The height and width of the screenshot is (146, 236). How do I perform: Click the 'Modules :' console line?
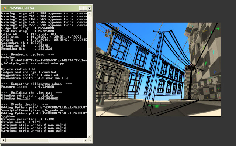10,57
